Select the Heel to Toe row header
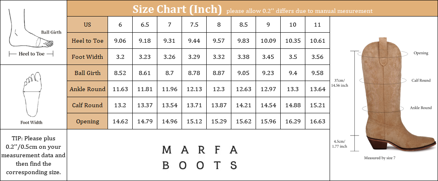438x181 pixels. click(x=87, y=41)
